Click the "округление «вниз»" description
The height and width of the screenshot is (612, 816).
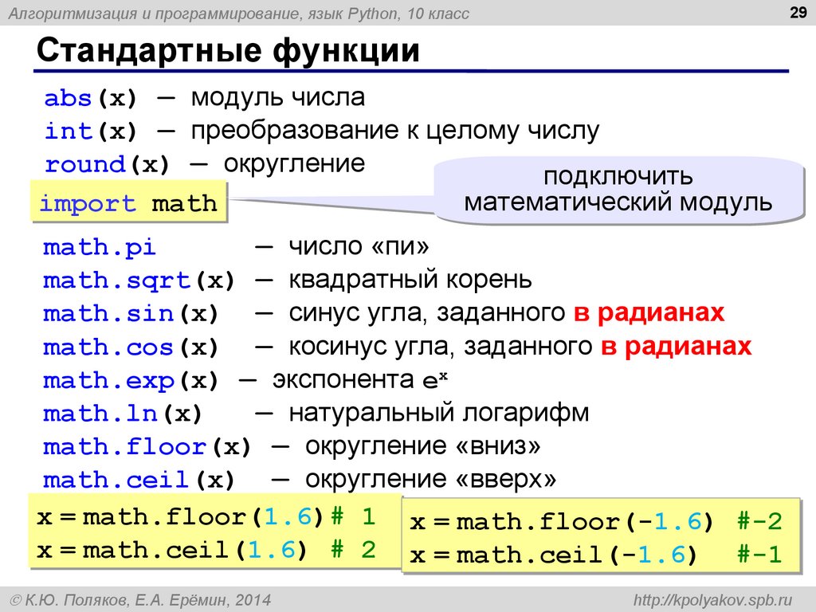pos(422,446)
